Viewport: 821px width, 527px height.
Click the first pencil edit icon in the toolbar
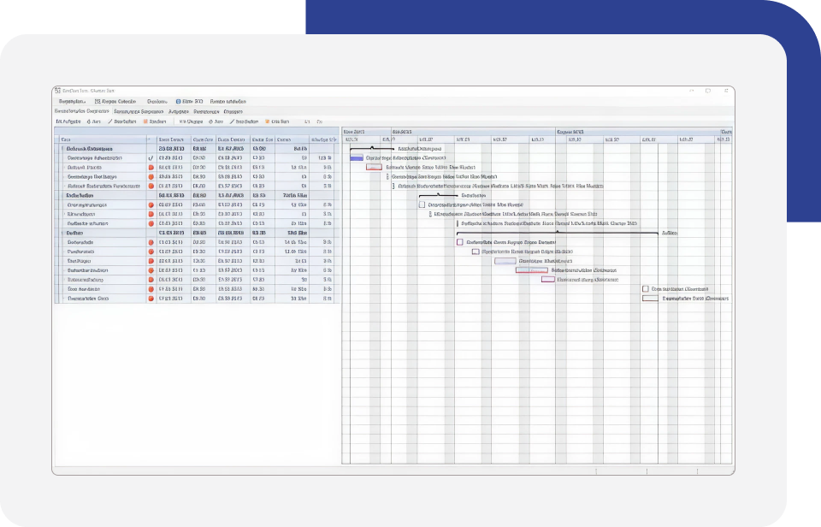point(111,121)
